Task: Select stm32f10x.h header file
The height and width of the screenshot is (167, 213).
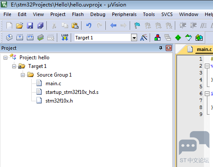Action: 59,101
